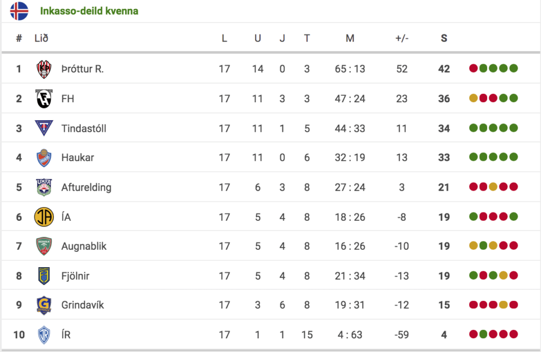Open the Grindavík team name link

82,305
